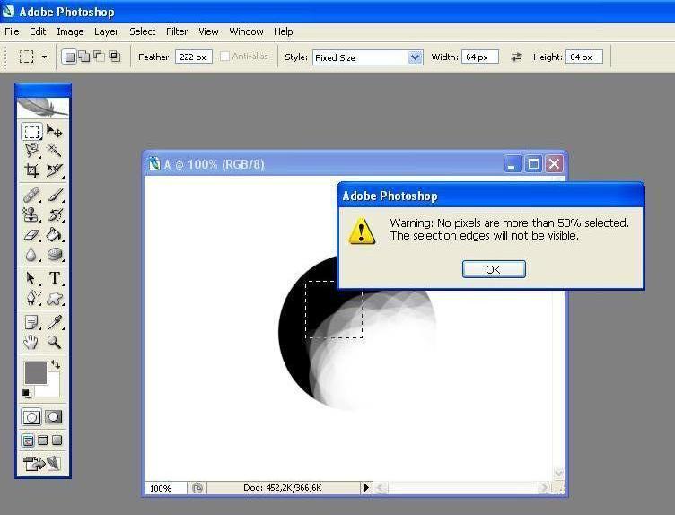Switch to Full Screen with Menu Bar
The height and width of the screenshot is (515, 675).
pyautogui.click(x=42, y=441)
